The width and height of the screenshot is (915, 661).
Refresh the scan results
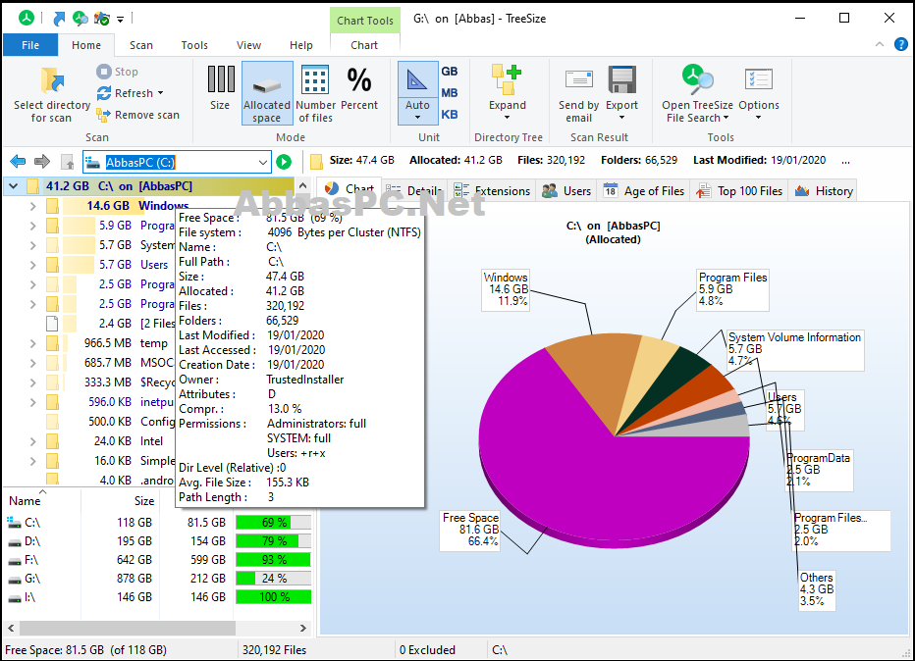[125, 93]
